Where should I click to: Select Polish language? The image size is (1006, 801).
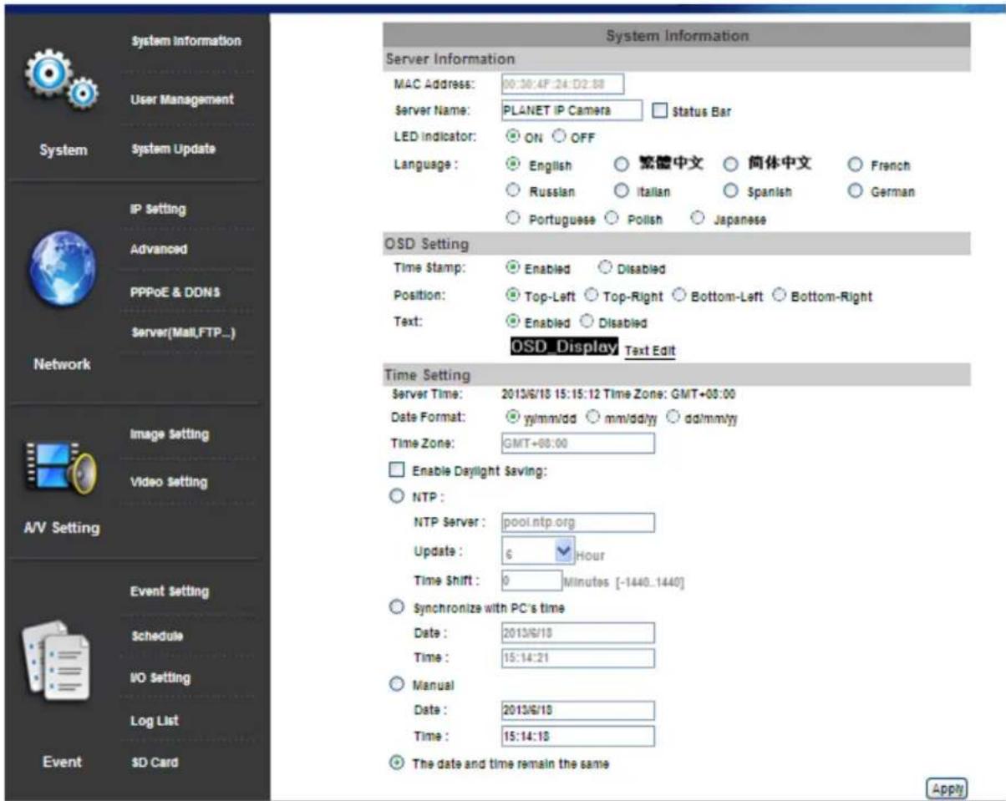pyautogui.click(x=611, y=219)
